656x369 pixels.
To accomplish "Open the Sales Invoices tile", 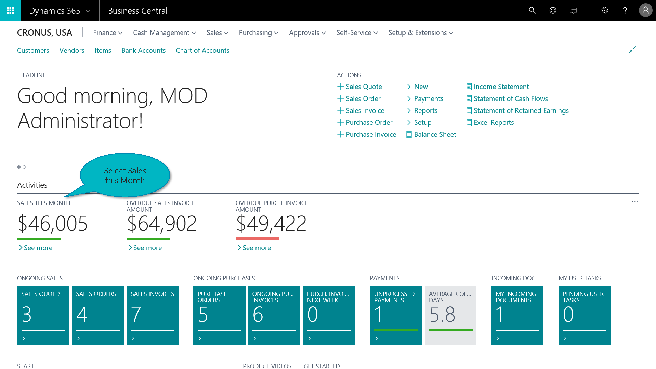I will pyautogui.click(x=153, y=315).
